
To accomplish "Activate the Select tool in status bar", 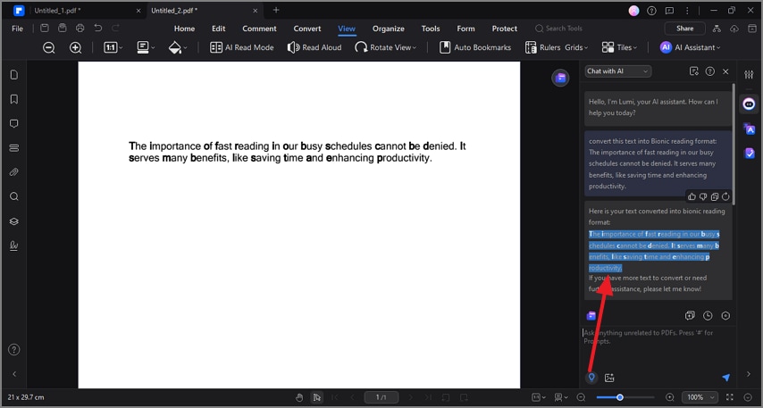I will coord(317,397).
